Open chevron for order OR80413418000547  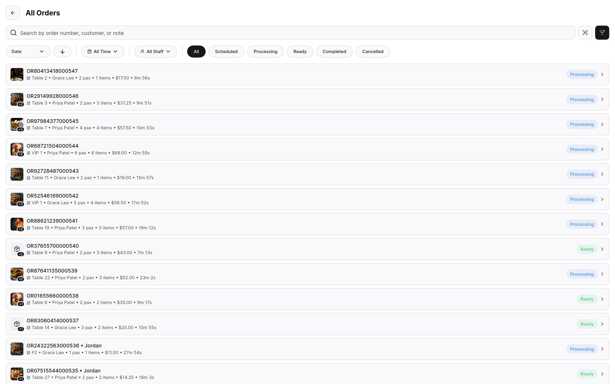click(x=602, y=74)
